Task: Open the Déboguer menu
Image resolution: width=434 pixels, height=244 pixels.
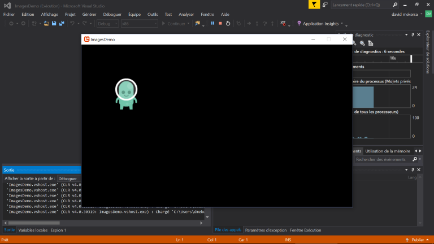Action: click(112, 14)
